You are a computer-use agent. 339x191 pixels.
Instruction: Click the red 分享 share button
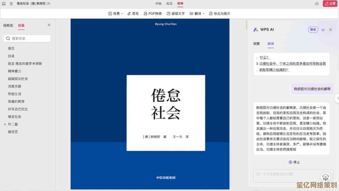tap(330, 4)
